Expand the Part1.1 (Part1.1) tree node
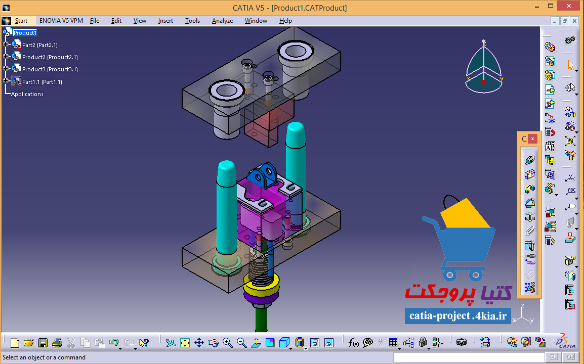This screenshot has height=364, width=584. point(6,81)
